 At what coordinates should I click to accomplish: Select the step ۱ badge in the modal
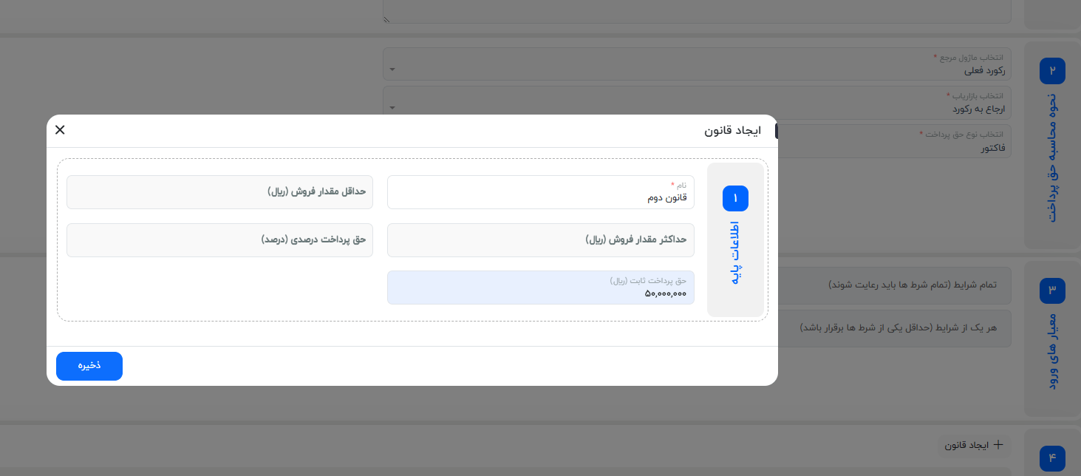(734, 198)
